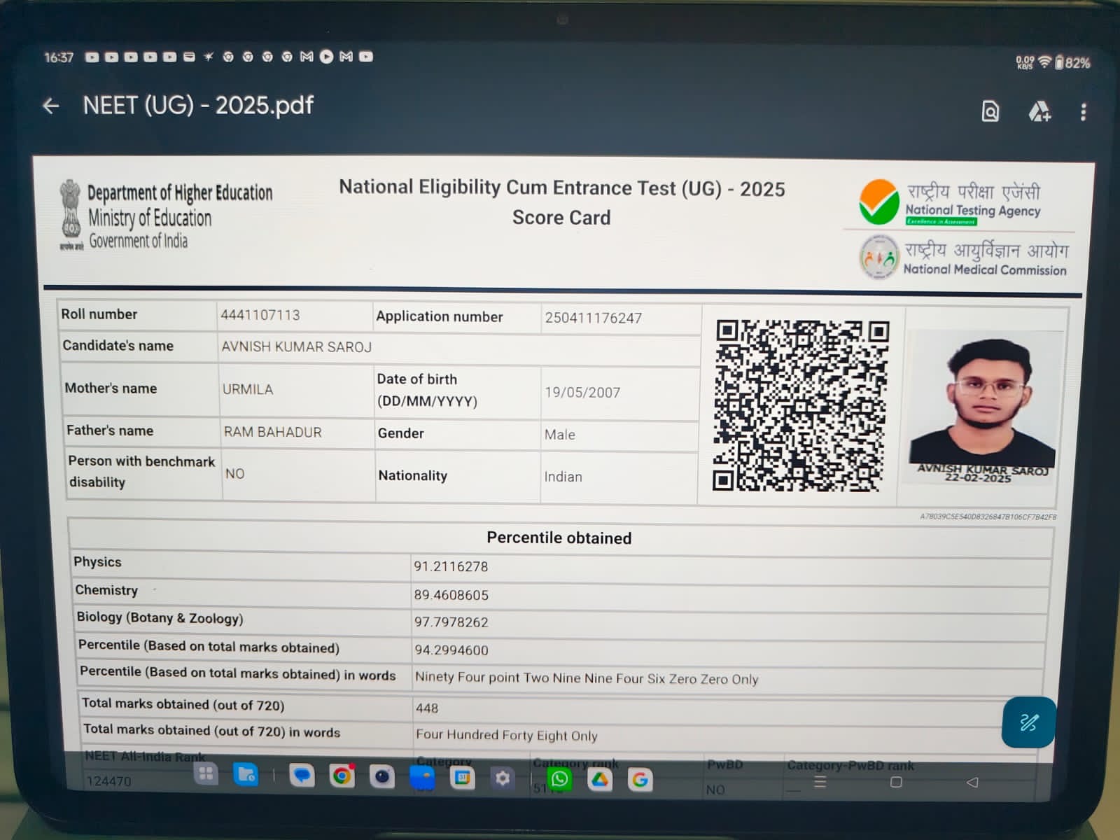Launch the Files app from the taskbar
Viewport: 1120px width, 840px height.
246,775
